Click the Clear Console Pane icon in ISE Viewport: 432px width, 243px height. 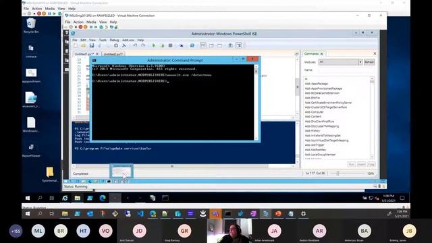pyautogui.click(x=124, y=45)
